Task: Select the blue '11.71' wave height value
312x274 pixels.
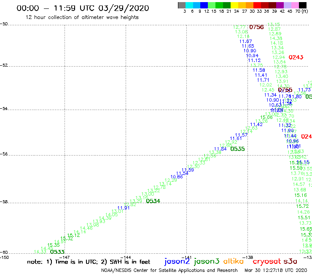Action: (263, 80)
